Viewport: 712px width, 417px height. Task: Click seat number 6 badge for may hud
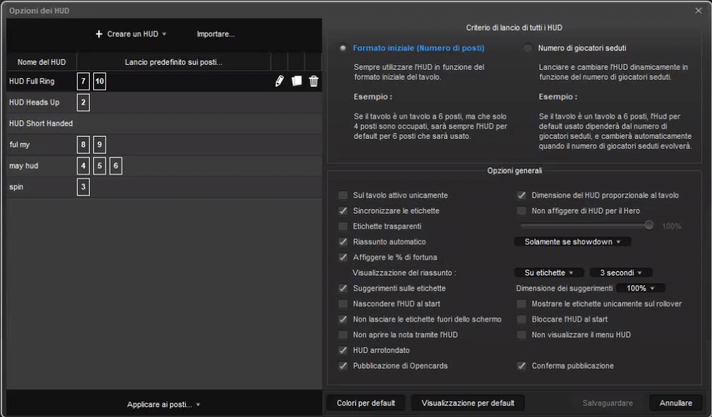pyautogui.click(x=116, y=166)
